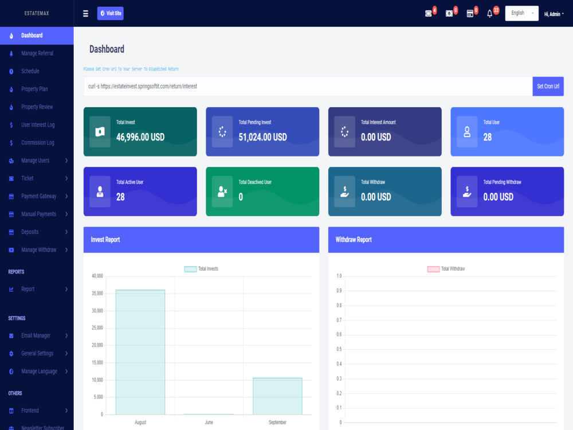Image resolution: width=573 pixels, height=430 pixels.
Task: Click the Ticket icon in sidebar
Action: click(11, 178)
